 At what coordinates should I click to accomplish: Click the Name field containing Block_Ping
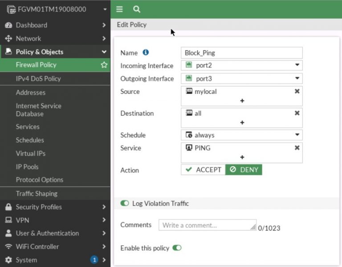[242, 53]
